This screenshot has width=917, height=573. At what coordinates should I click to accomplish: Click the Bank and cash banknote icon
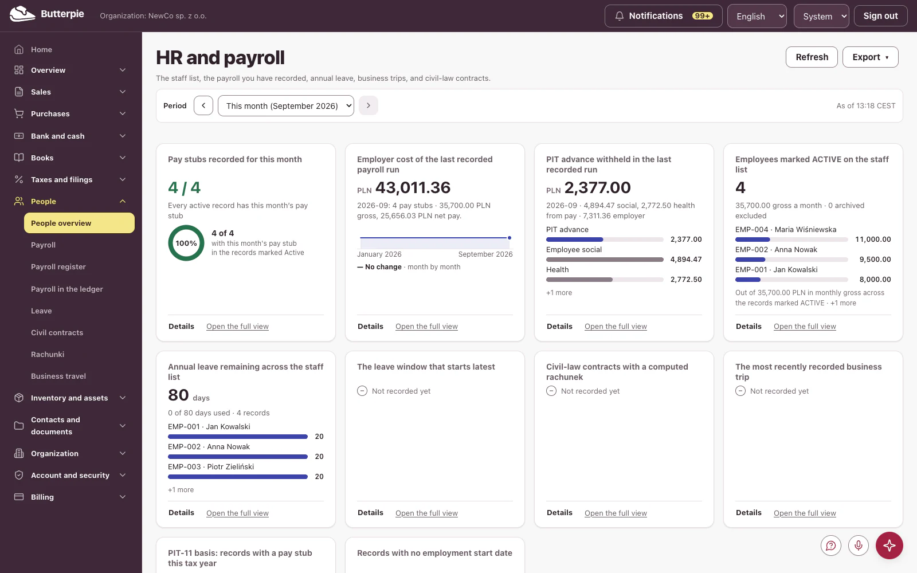19,136
